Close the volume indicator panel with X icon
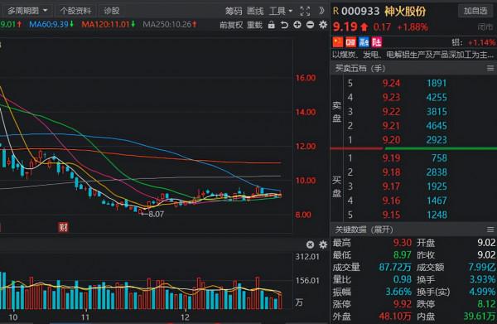Viewport: 497px width, 324px height. (311, 244)
